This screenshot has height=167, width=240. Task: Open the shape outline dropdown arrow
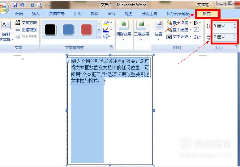[111, 29]
